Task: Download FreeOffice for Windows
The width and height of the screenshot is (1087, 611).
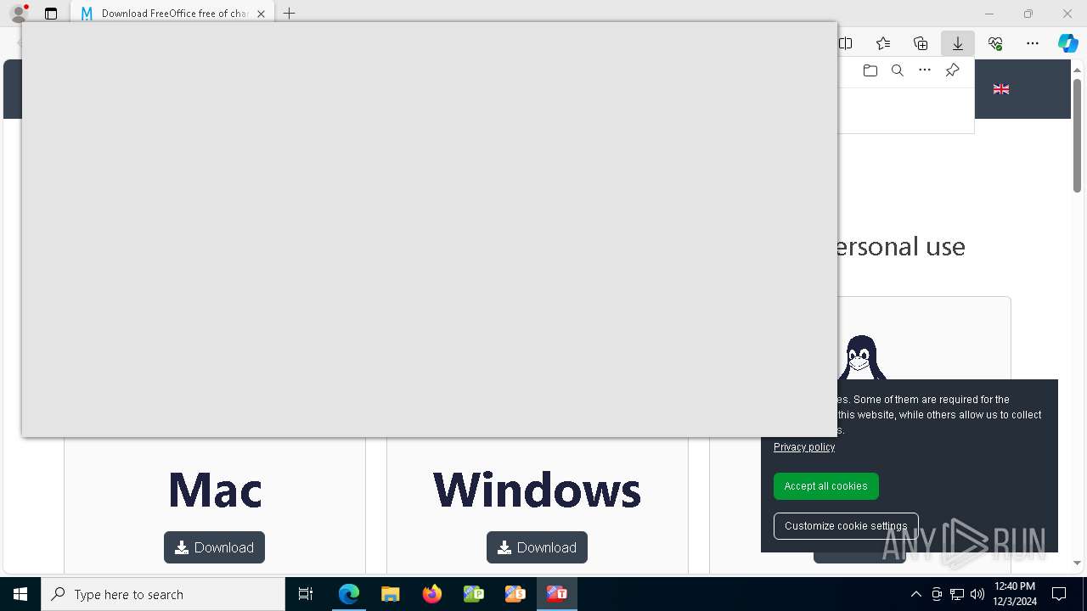Action: pyautogui.click(x=537, y=547)
